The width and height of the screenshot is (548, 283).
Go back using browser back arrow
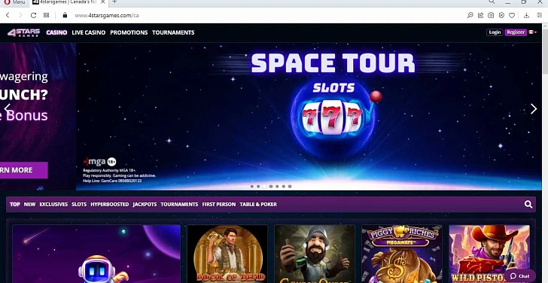[8, 15]
